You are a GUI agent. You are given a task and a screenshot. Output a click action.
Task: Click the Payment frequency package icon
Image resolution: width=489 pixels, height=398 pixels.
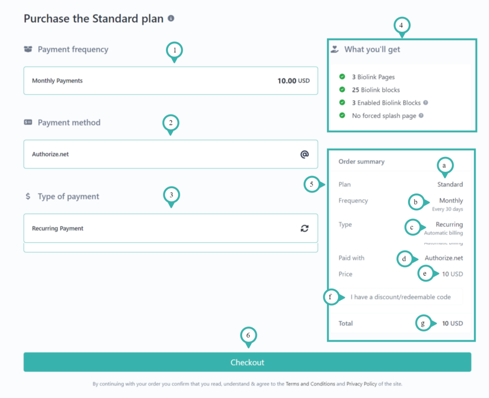27,49
